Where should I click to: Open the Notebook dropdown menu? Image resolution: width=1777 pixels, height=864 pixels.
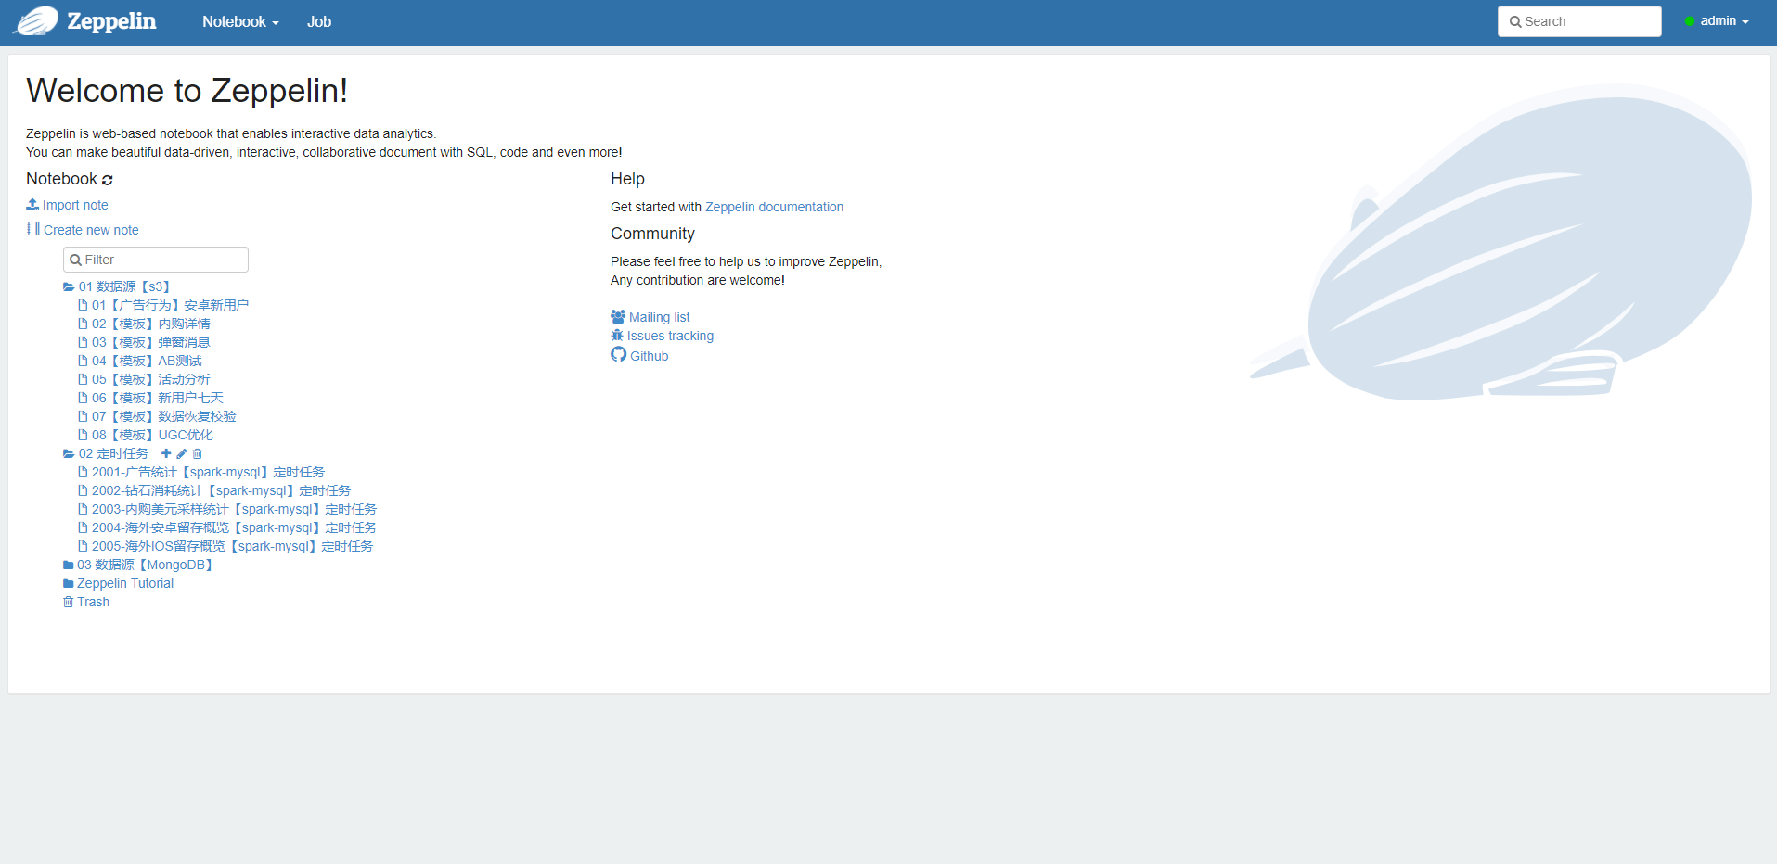[240, 21]
